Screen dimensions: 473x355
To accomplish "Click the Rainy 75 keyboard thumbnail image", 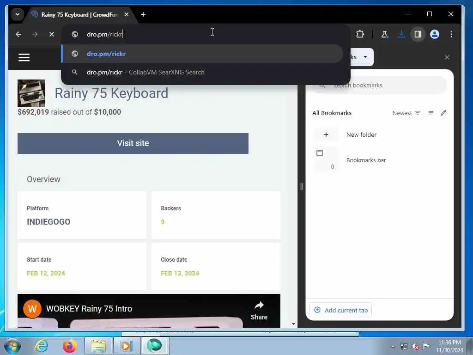I will [31, 93].
